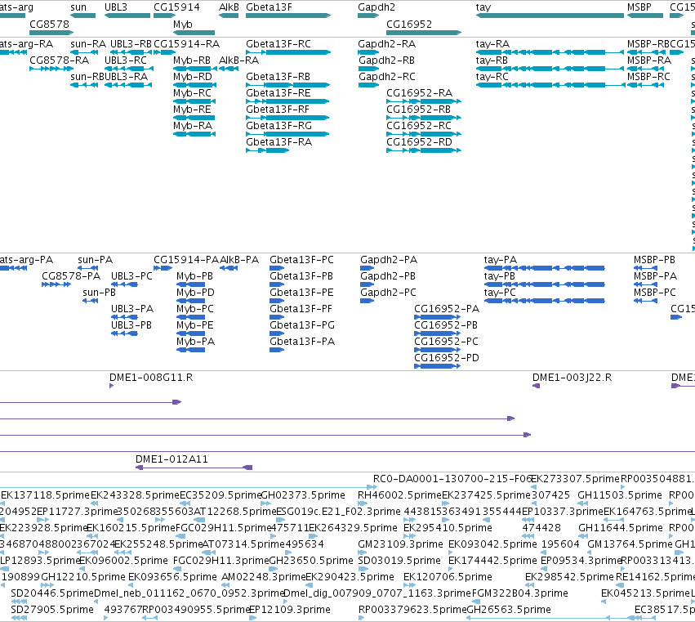695x622 pixels.
Task: Click the sun gene label
Action: point(78,7)
